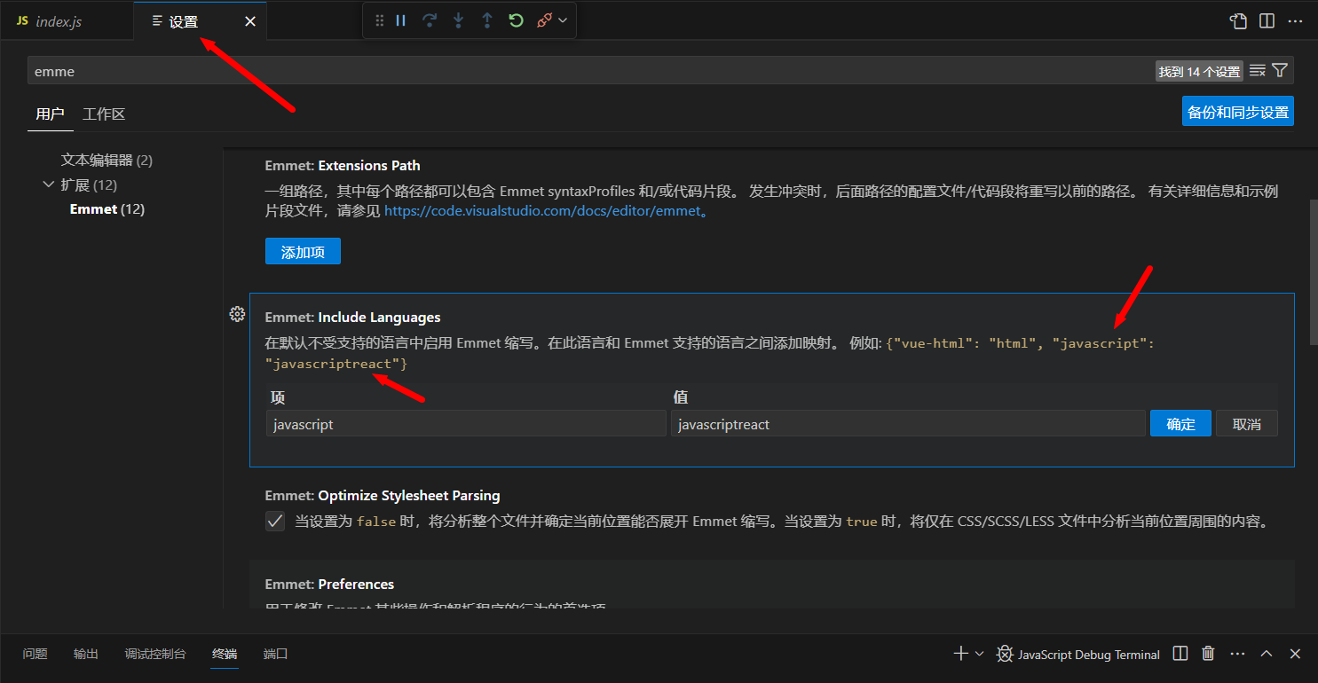Open gear menu for Include Languages
This screenshot has height=683, width=1318.
coord(237,313)
